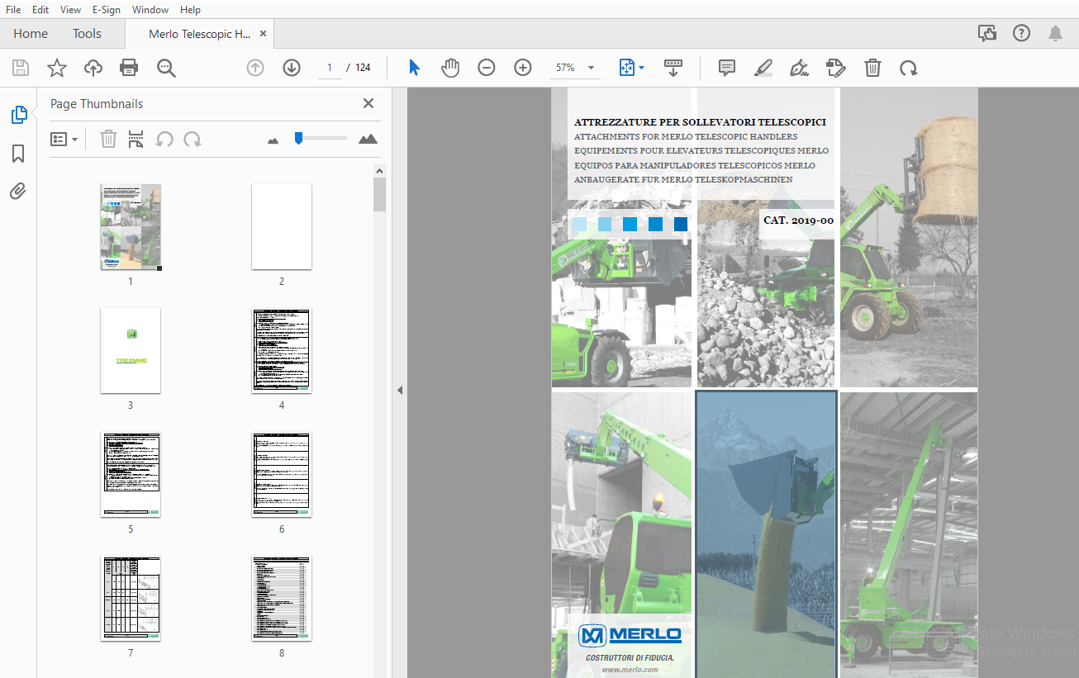Screen dimensions: 1079x678
Task: Open the View menu
Action: click(71, 9)
